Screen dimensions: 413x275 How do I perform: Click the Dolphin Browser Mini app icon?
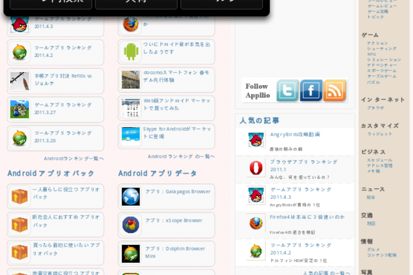pyautogui.click(x=131, y=254)
